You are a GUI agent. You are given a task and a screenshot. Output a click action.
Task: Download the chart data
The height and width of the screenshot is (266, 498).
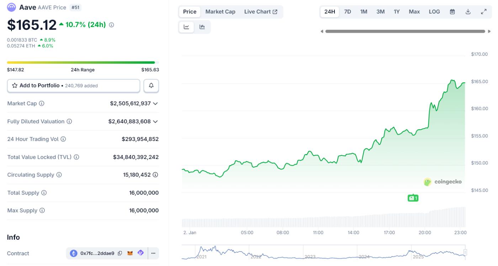[x=468, y=12]
